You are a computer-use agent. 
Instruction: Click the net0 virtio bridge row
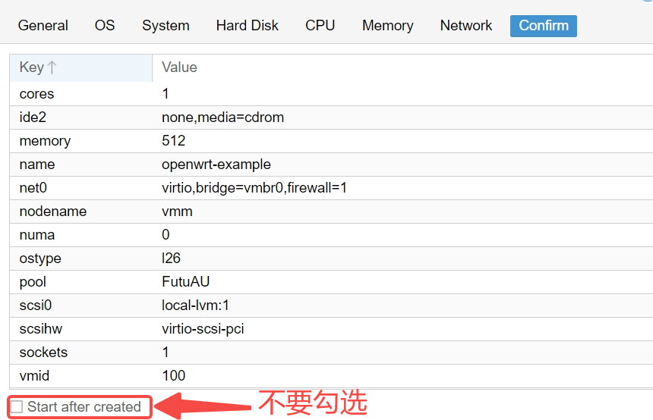click(x=331, y=188)
